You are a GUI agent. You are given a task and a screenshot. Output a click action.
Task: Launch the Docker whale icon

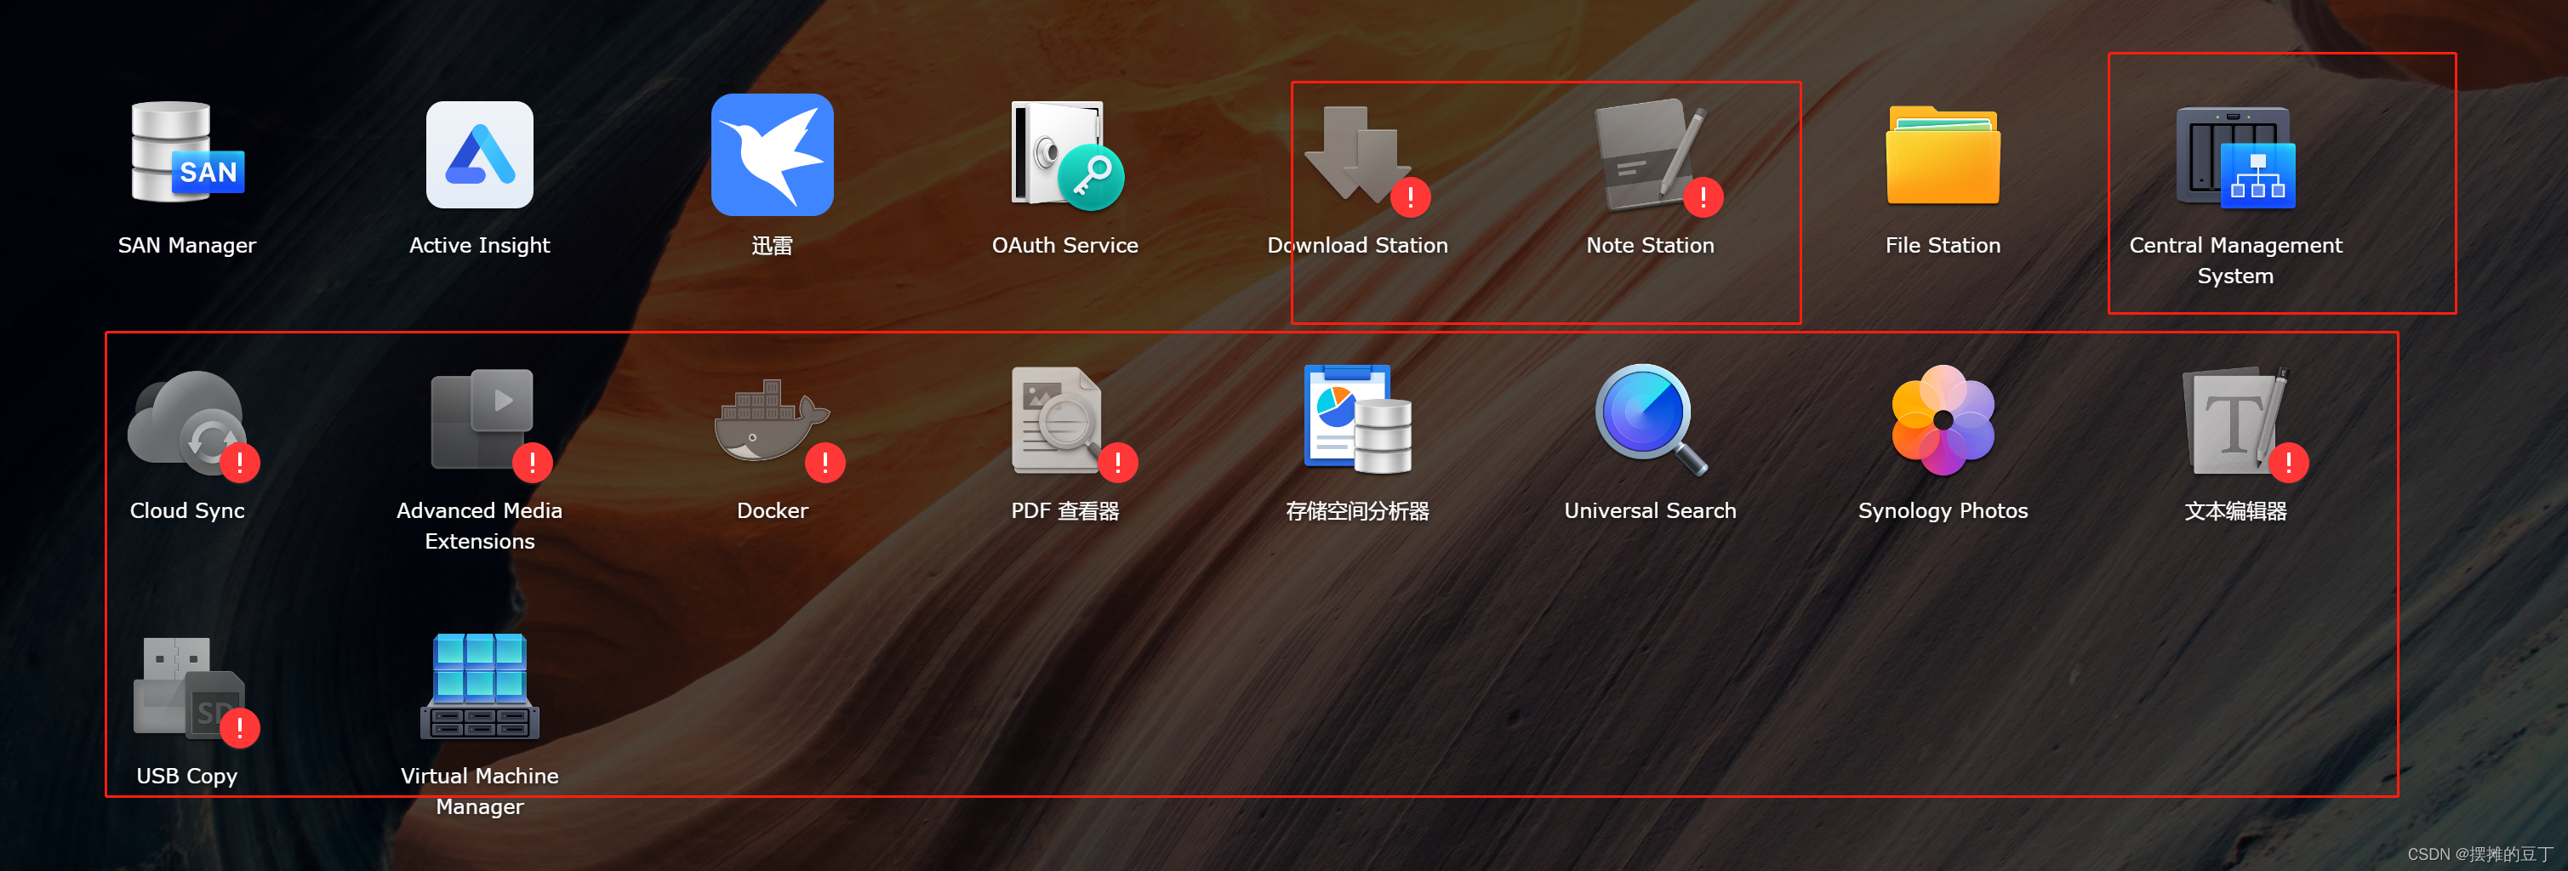779,429
